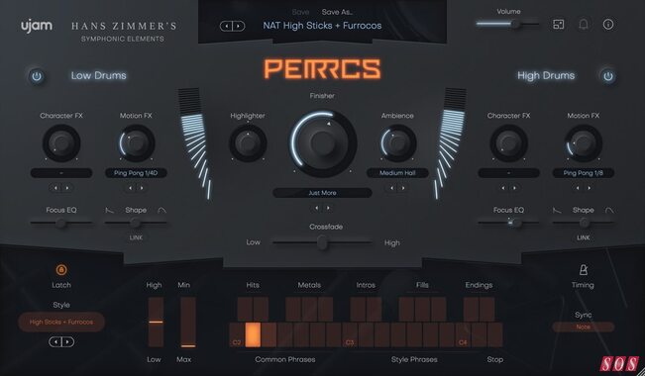Toggle High Drums LINK
Screen dimensions: 645x376
point(584,237)
